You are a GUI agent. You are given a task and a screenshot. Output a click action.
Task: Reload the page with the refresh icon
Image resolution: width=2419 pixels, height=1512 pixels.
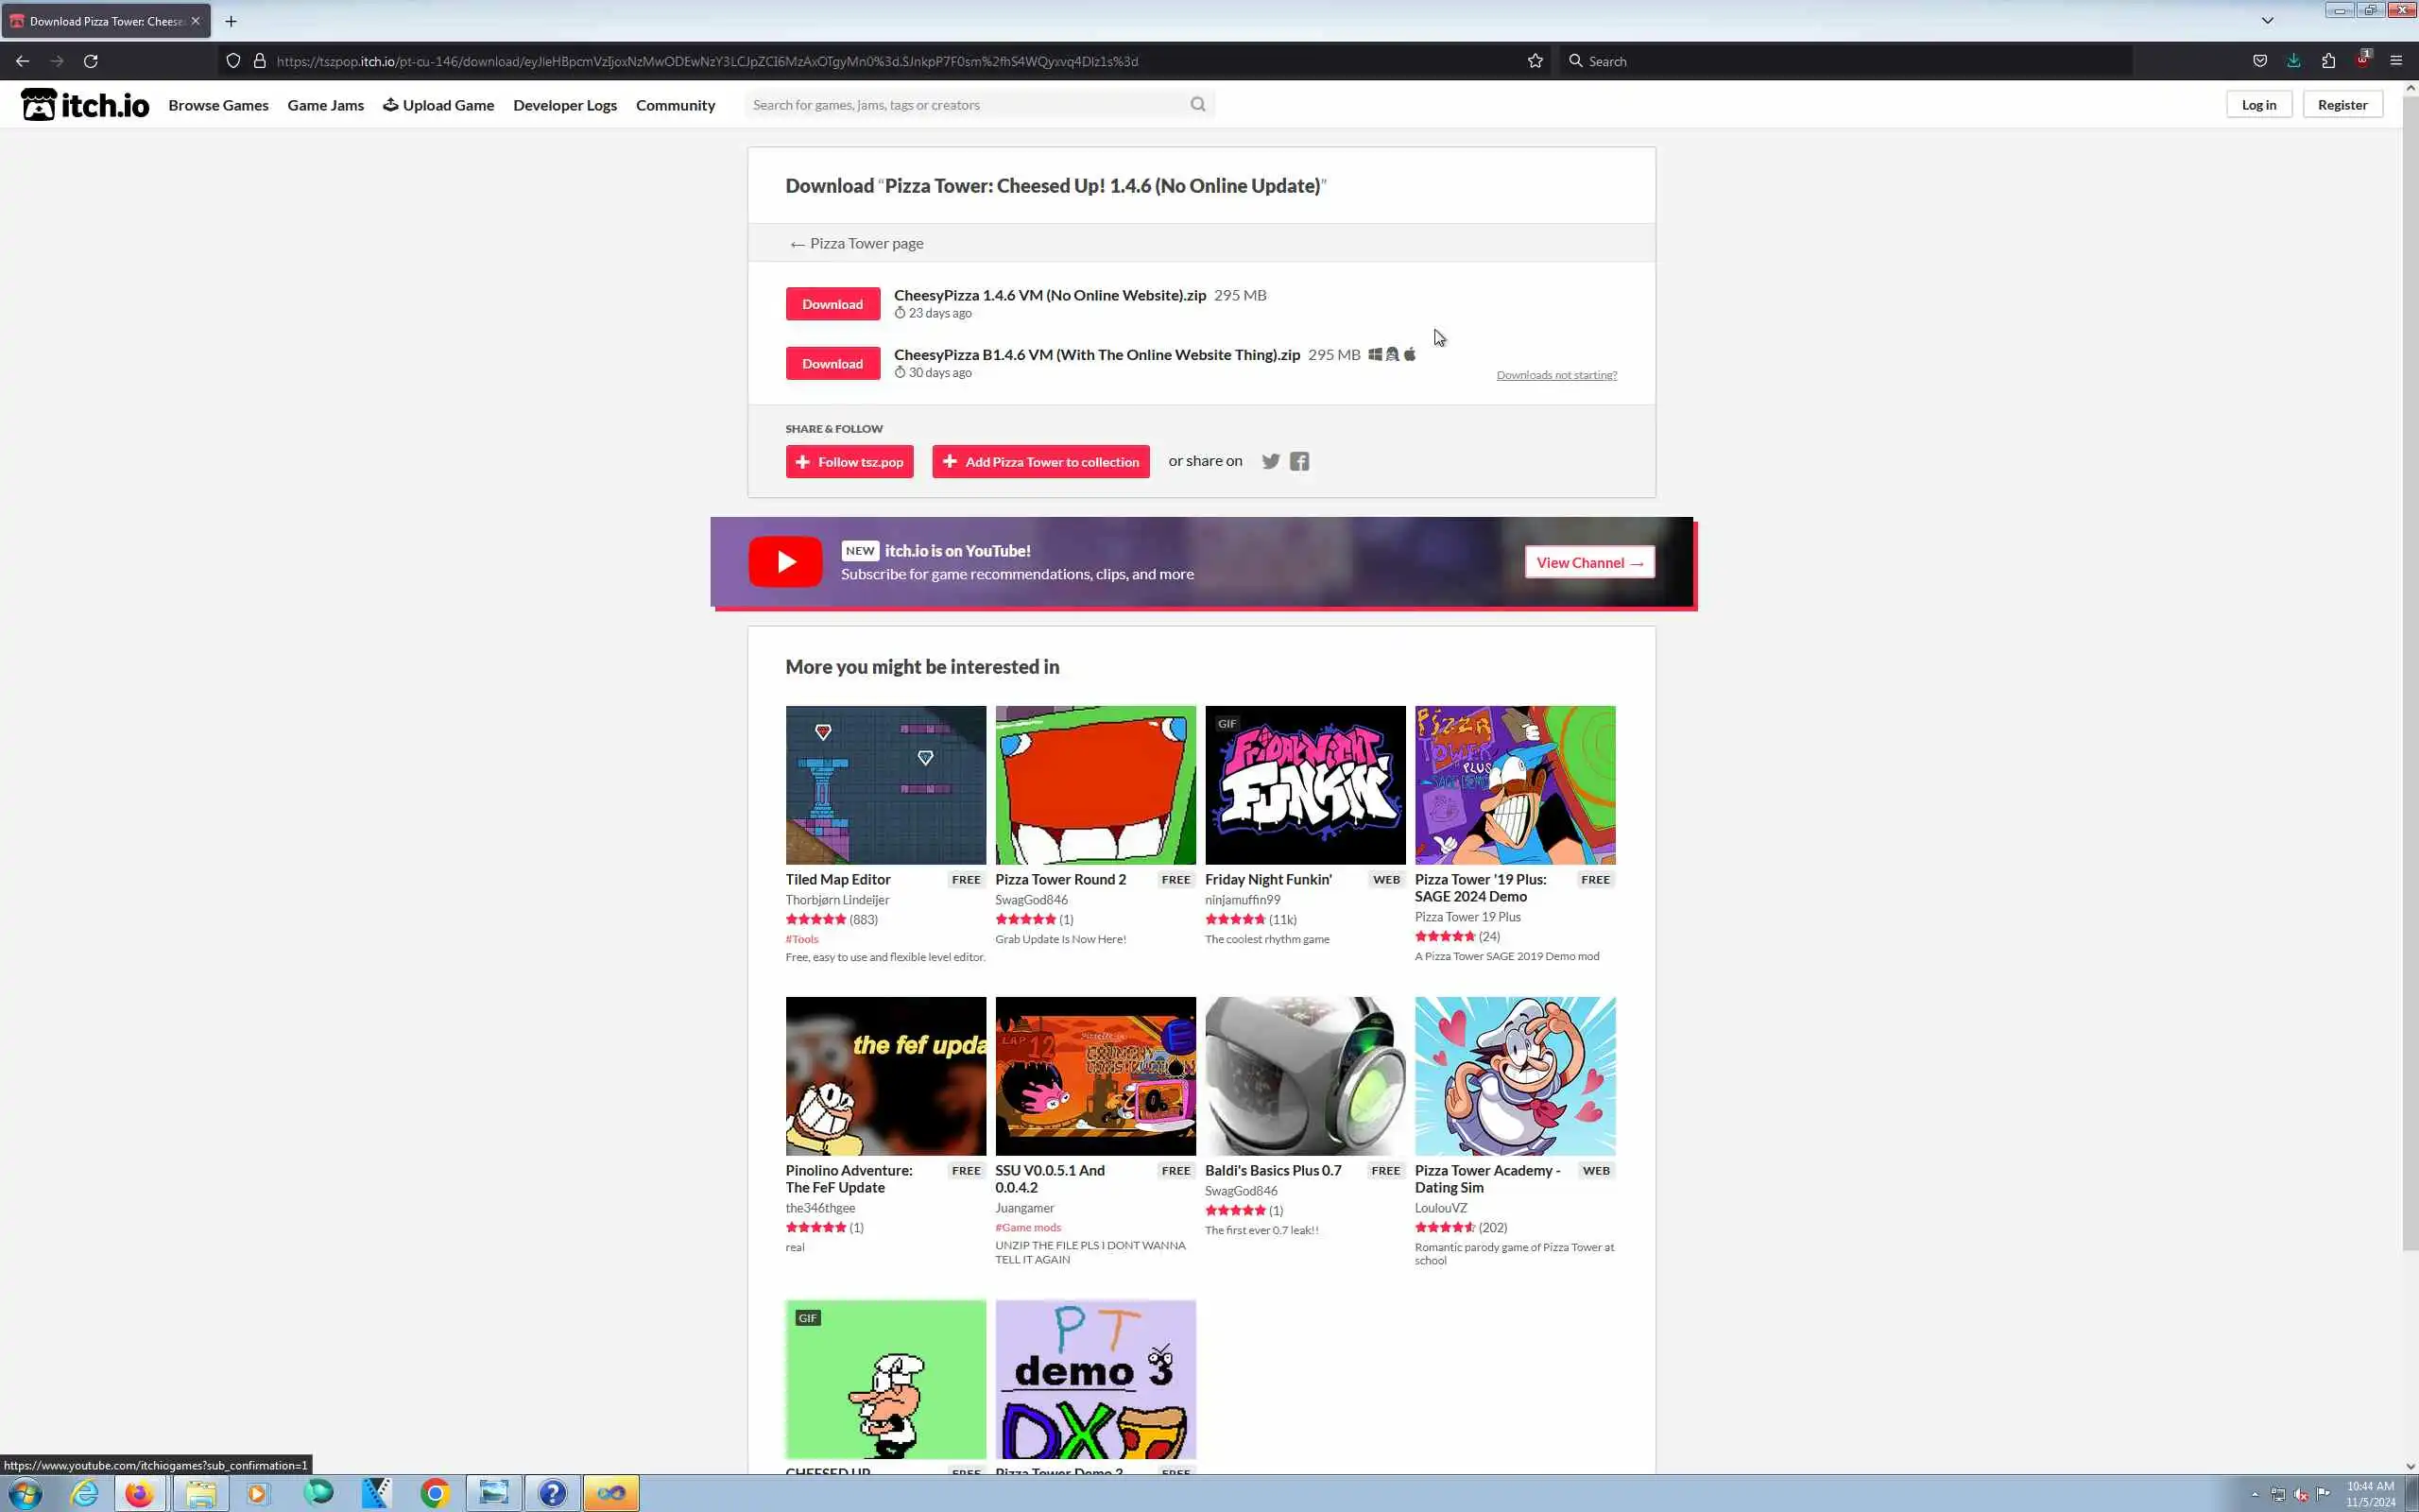[91, 61]
